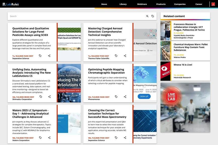
Task: Open 'Waters 2025 LC Symposium' webinar title
Action: (x=31, y=114)
